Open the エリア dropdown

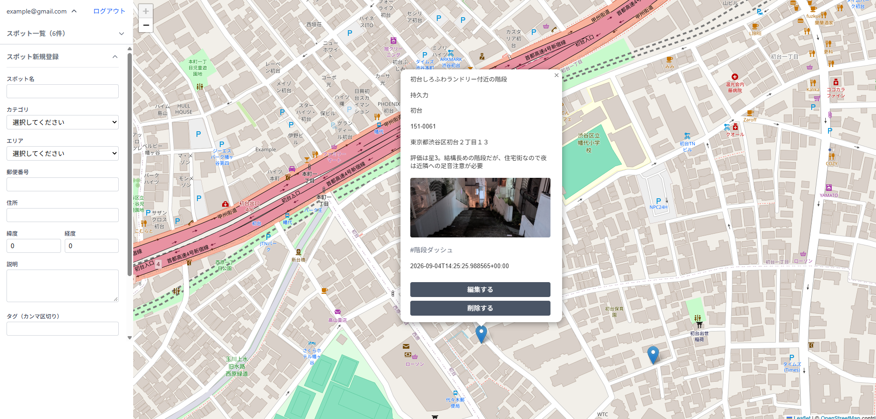pyautogui.click(x=62, y=154)
